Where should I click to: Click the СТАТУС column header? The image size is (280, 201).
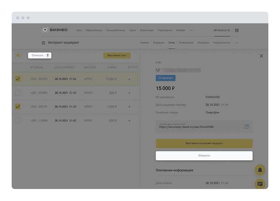(133, 67)
